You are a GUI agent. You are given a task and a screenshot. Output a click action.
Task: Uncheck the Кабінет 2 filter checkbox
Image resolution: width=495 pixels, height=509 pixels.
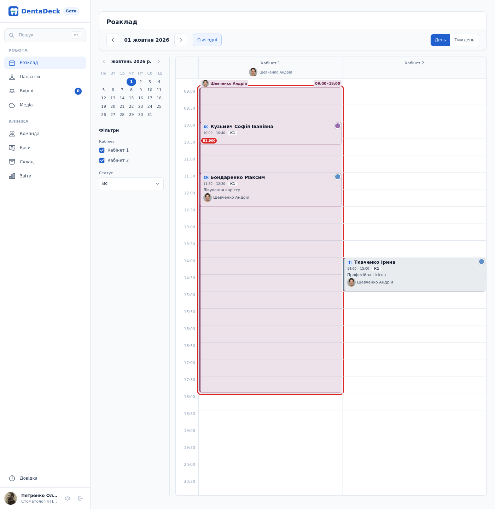pyautogui.click(x=102, y=160)
